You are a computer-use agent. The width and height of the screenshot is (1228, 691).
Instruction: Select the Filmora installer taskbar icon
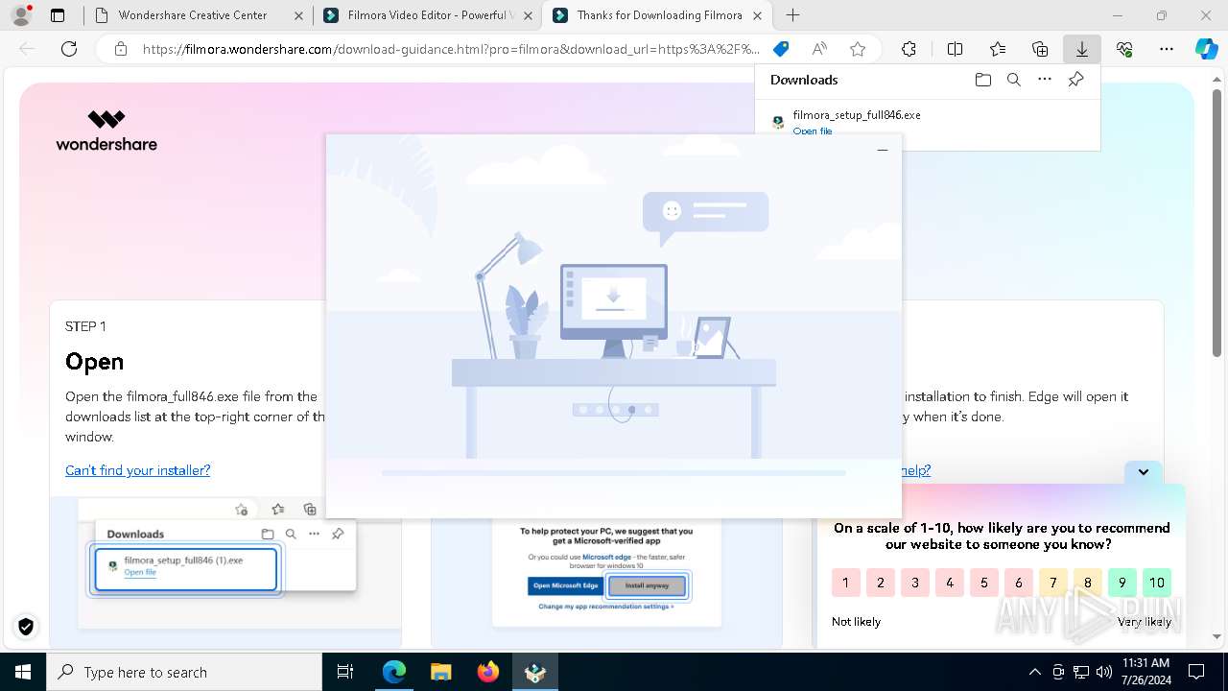pos(534,672)
